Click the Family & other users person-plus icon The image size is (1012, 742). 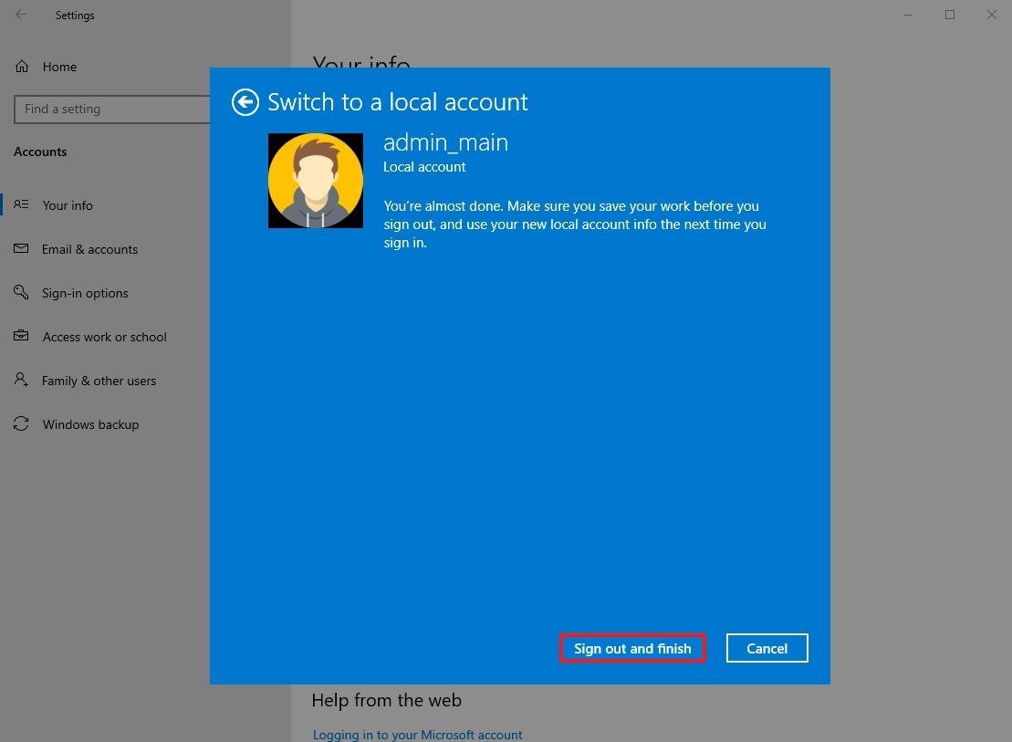coord(21,381)
